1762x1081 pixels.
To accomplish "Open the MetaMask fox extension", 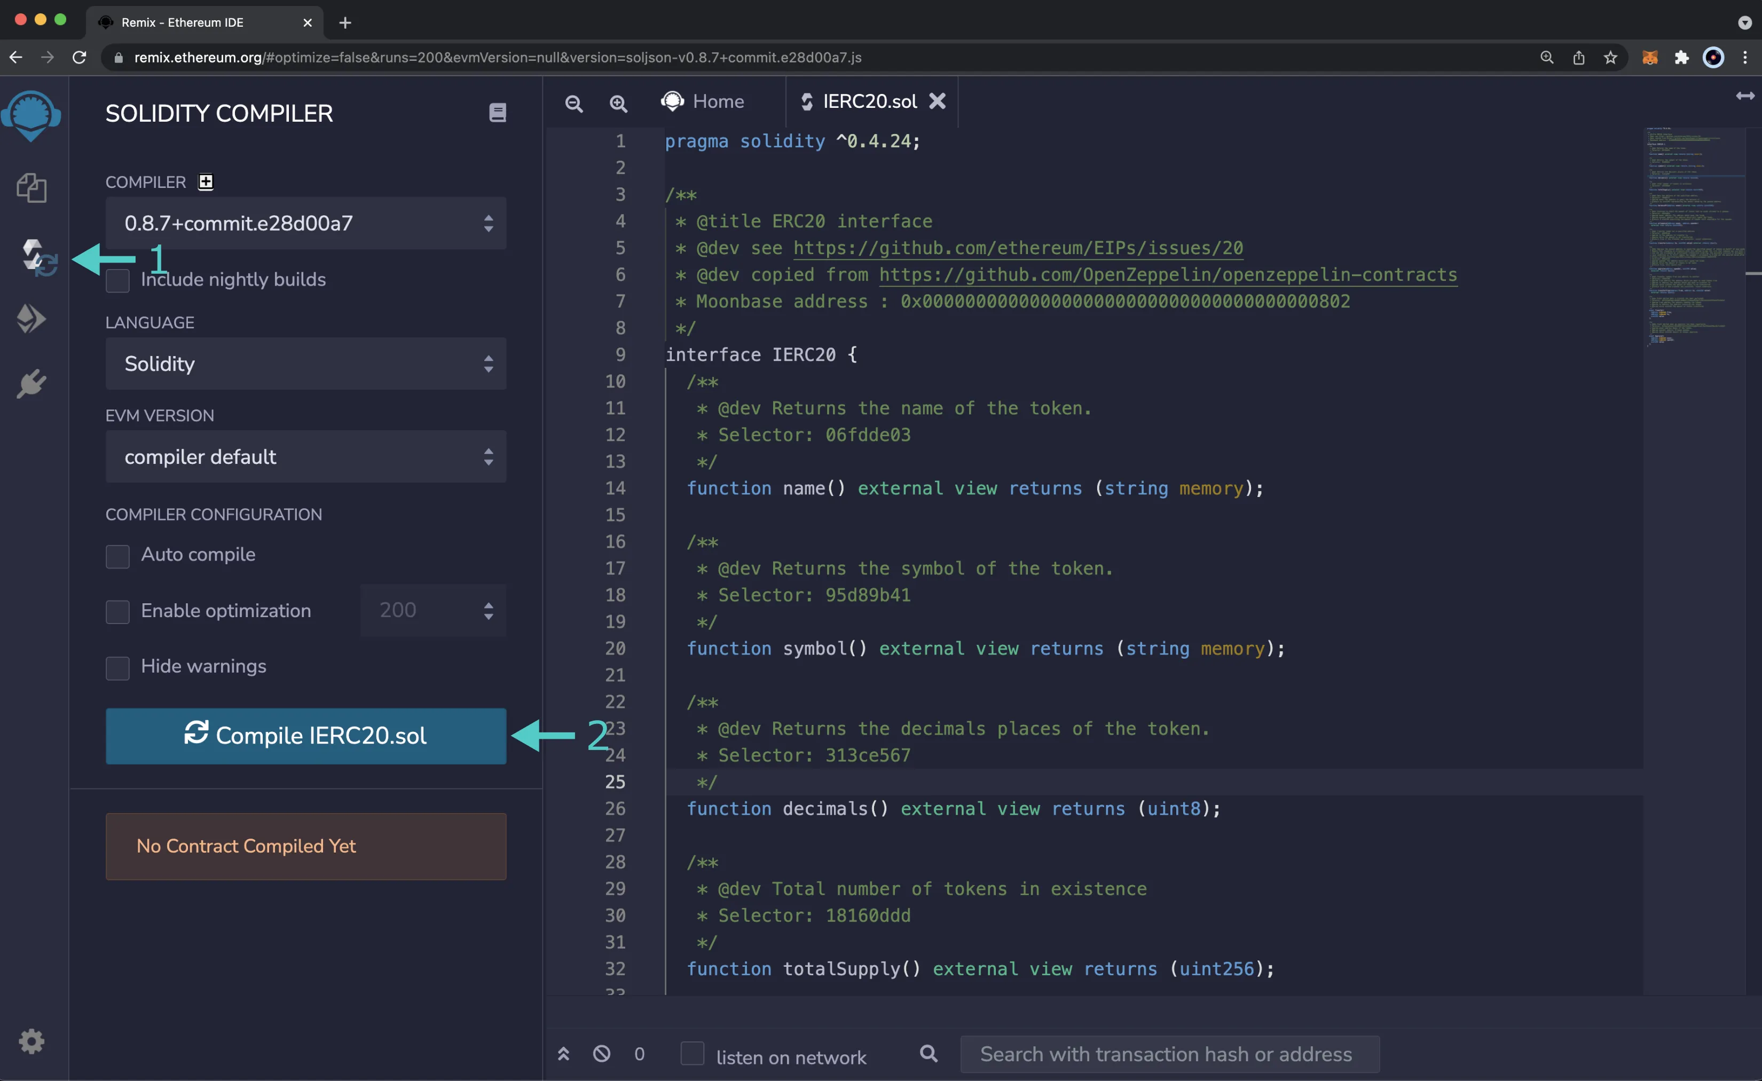I will click(x=1650, y=57).
